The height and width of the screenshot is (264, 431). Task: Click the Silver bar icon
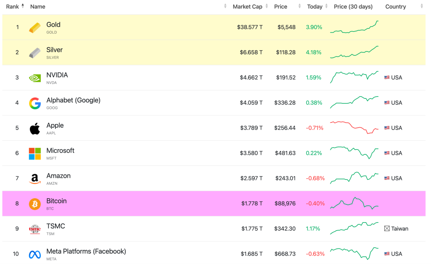(35, 53)
